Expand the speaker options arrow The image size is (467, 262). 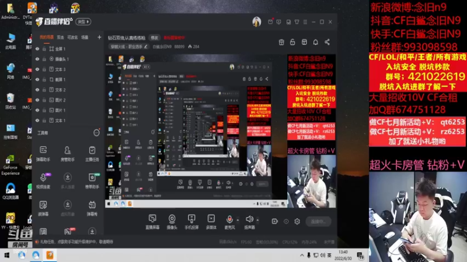257,220
